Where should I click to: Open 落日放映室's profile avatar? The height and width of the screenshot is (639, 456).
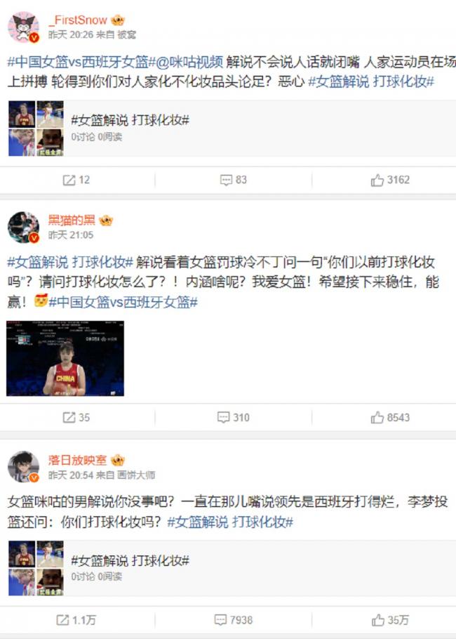click(24, 467)
